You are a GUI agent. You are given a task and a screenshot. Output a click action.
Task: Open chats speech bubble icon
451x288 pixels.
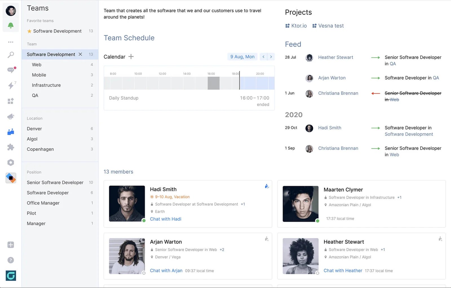11,70
